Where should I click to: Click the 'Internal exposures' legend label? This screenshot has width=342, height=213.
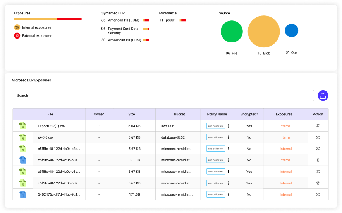click(x=37, y=27)
